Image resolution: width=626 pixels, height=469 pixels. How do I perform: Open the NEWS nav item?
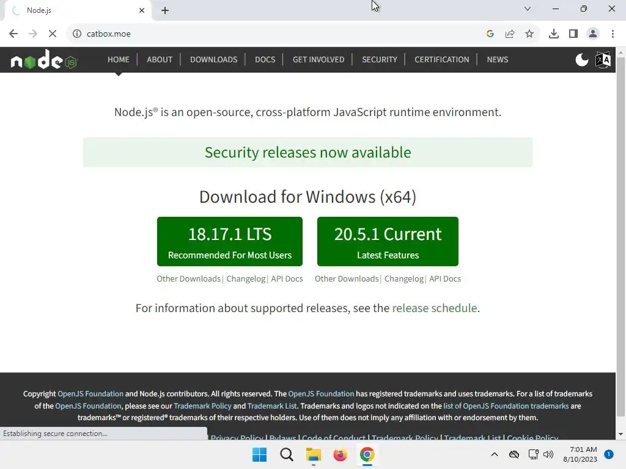pyautogui.click(x=498, y=59)
